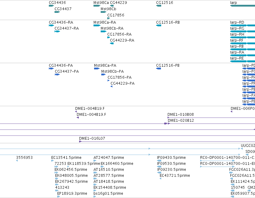
Task: Select the EK048005.5prime EST
Action: 57,179
